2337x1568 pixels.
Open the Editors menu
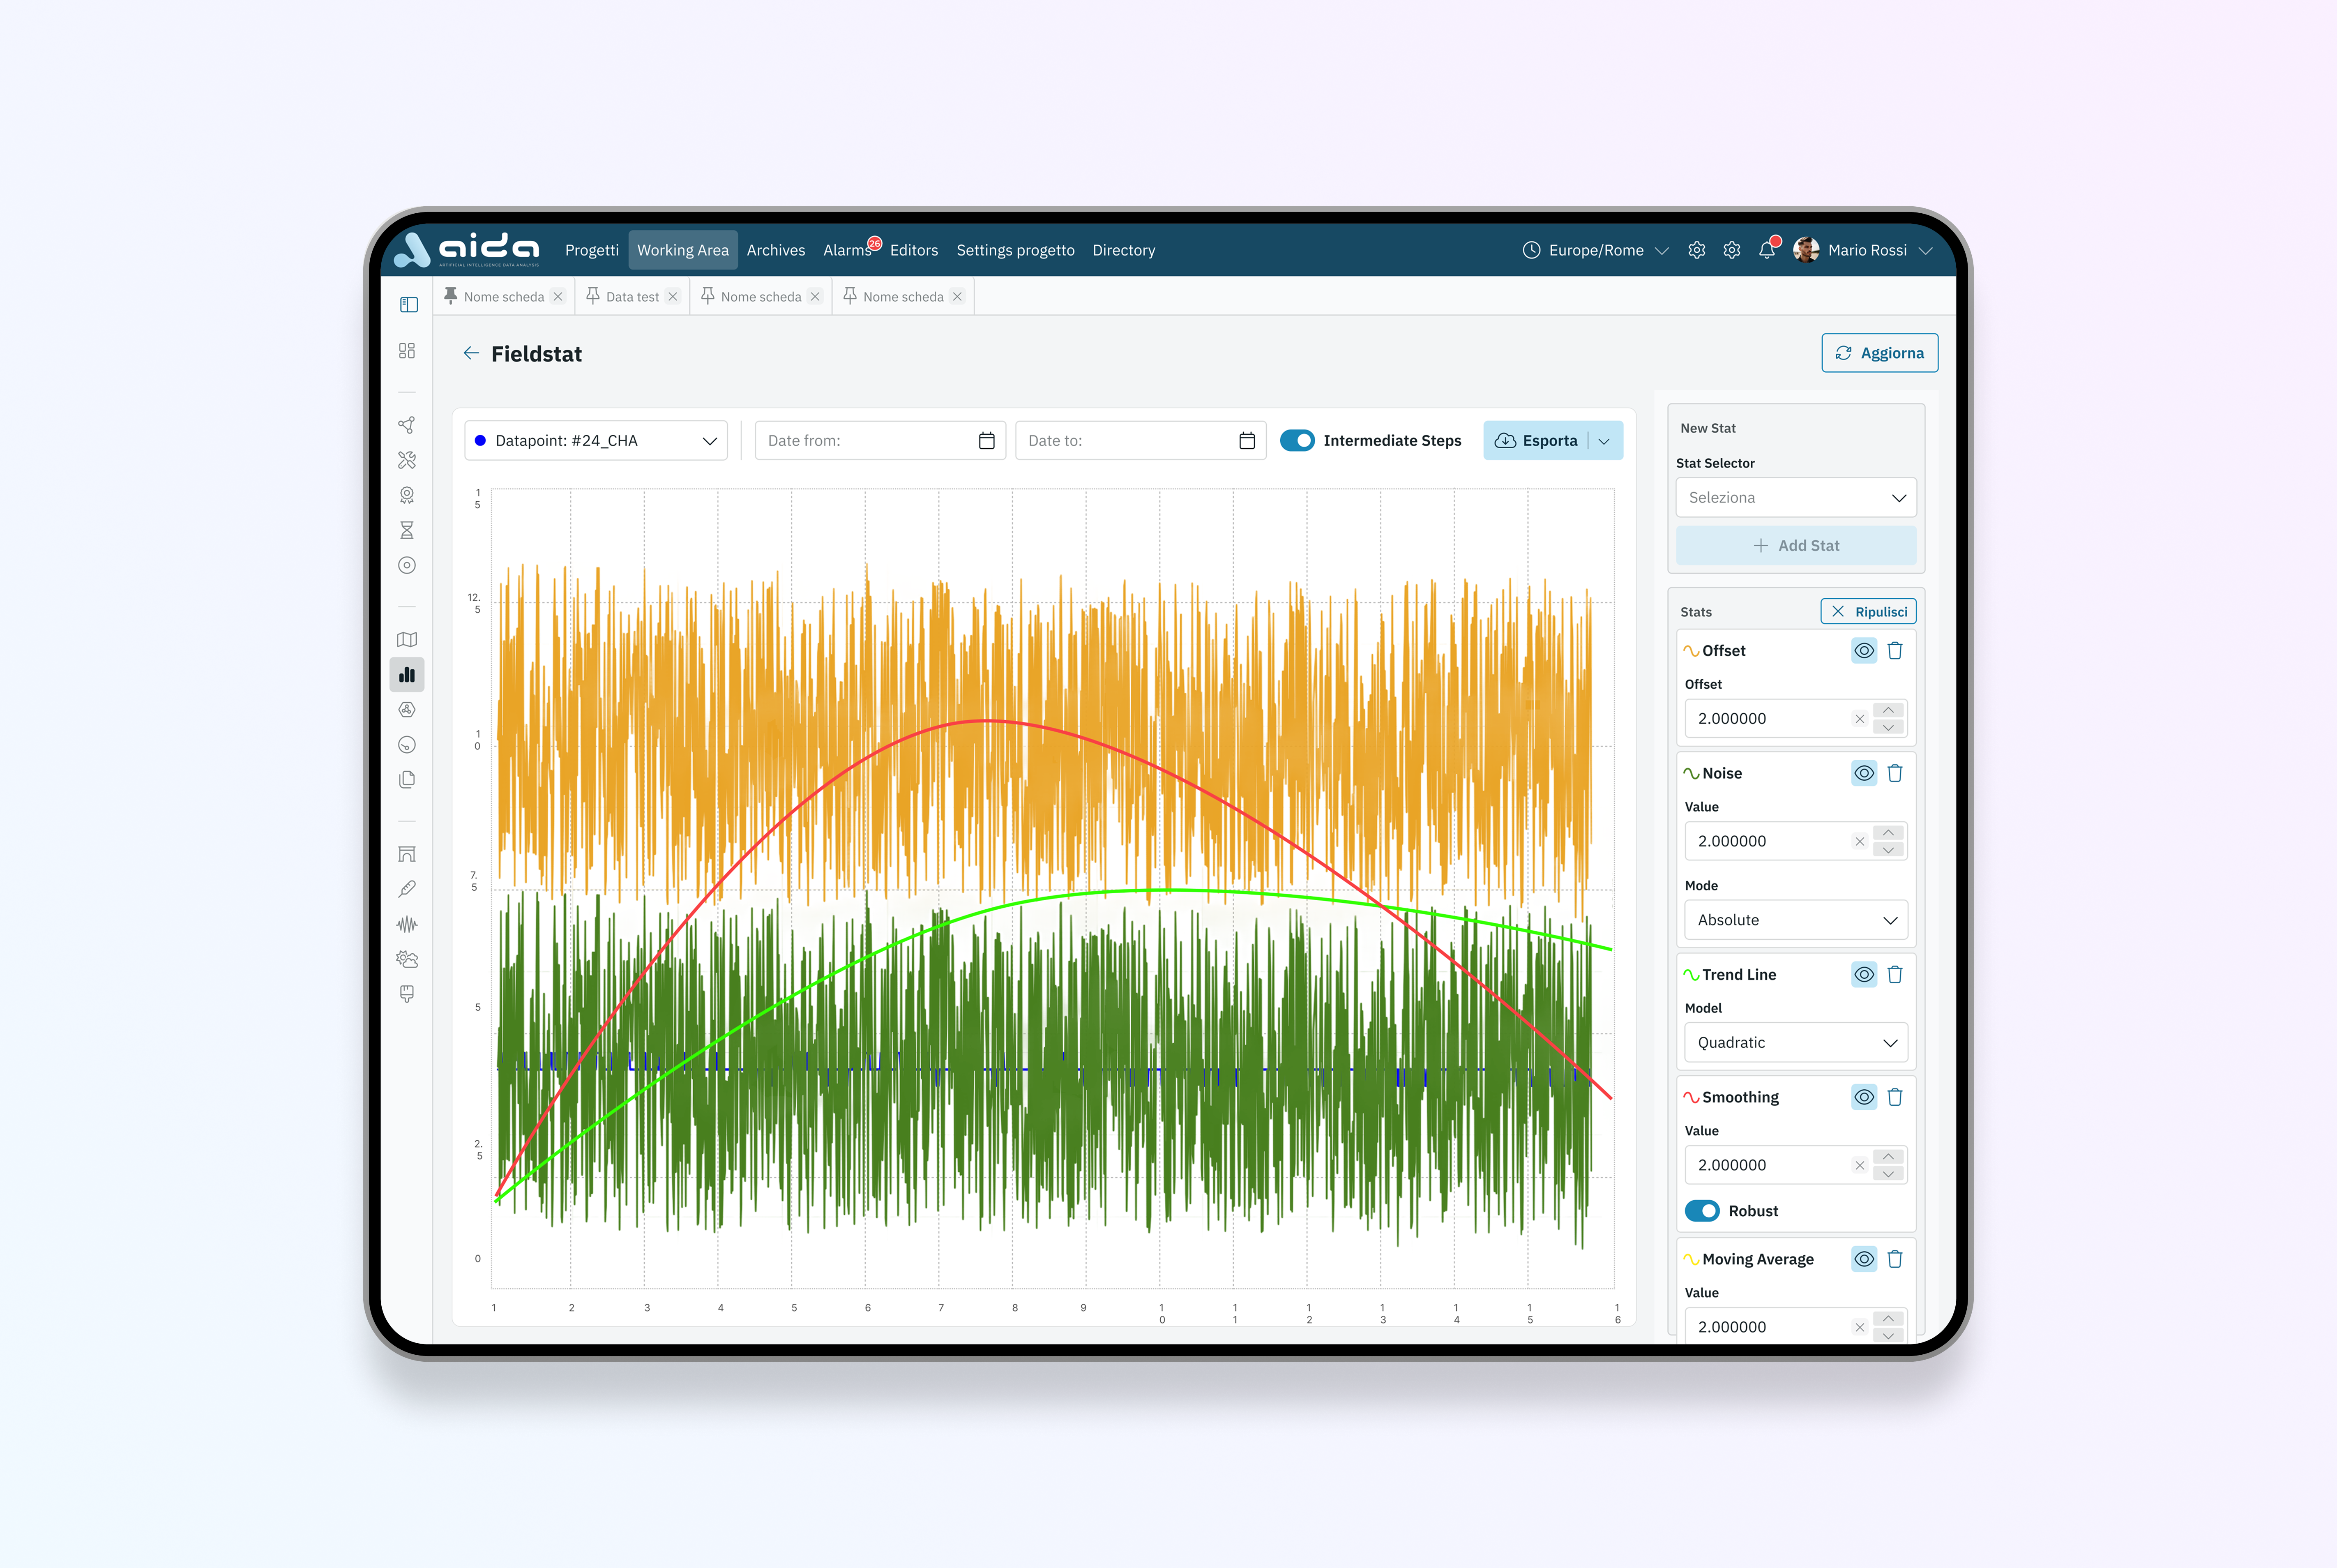click(914, 250)
